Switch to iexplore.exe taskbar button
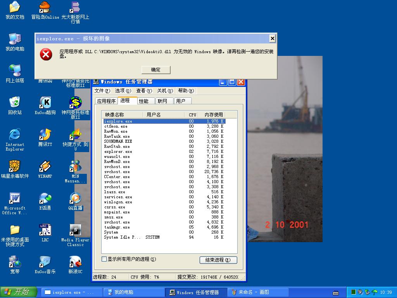The width and height of the screenshot is (397, 298). pyautogui.click(x=72, y=292)
